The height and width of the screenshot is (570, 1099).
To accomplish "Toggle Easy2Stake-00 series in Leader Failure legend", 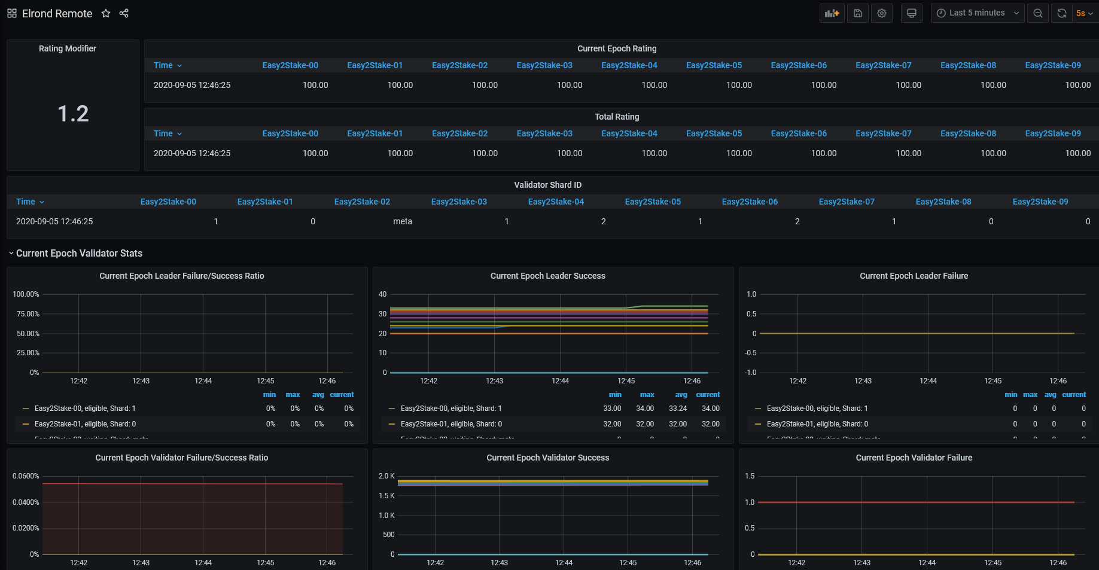I will click(817, 409).
